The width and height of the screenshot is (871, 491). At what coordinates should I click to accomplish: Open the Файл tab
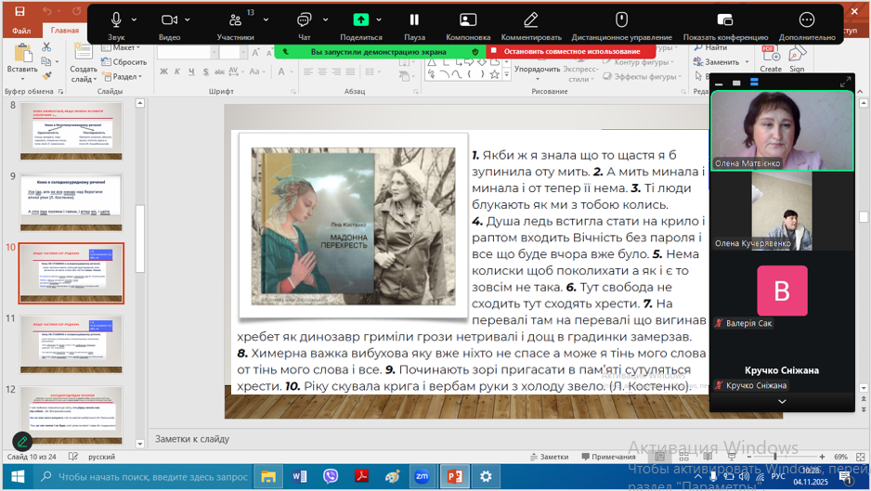click(x=21, y=31)
